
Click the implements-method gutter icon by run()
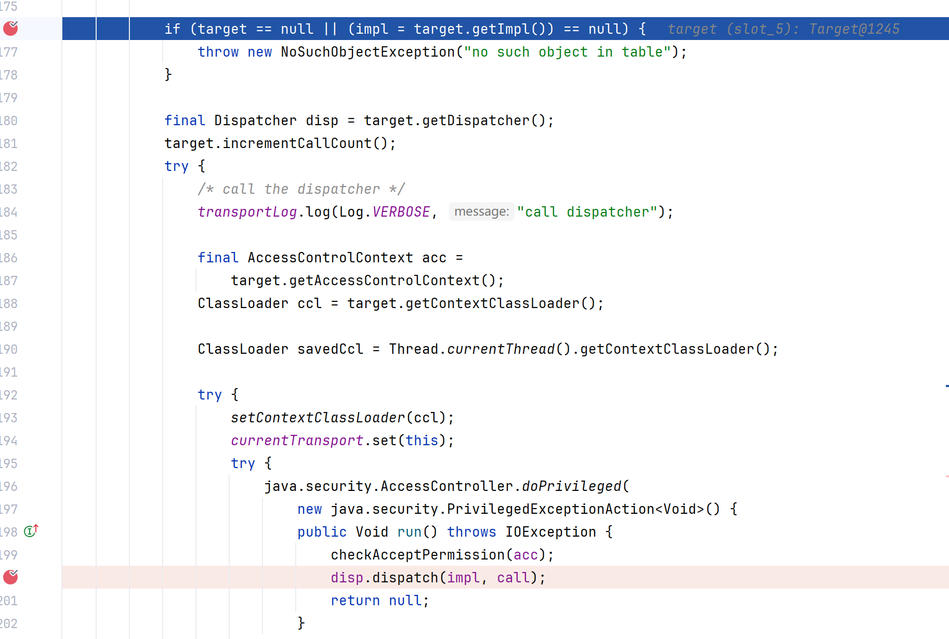tap(31, 531)
